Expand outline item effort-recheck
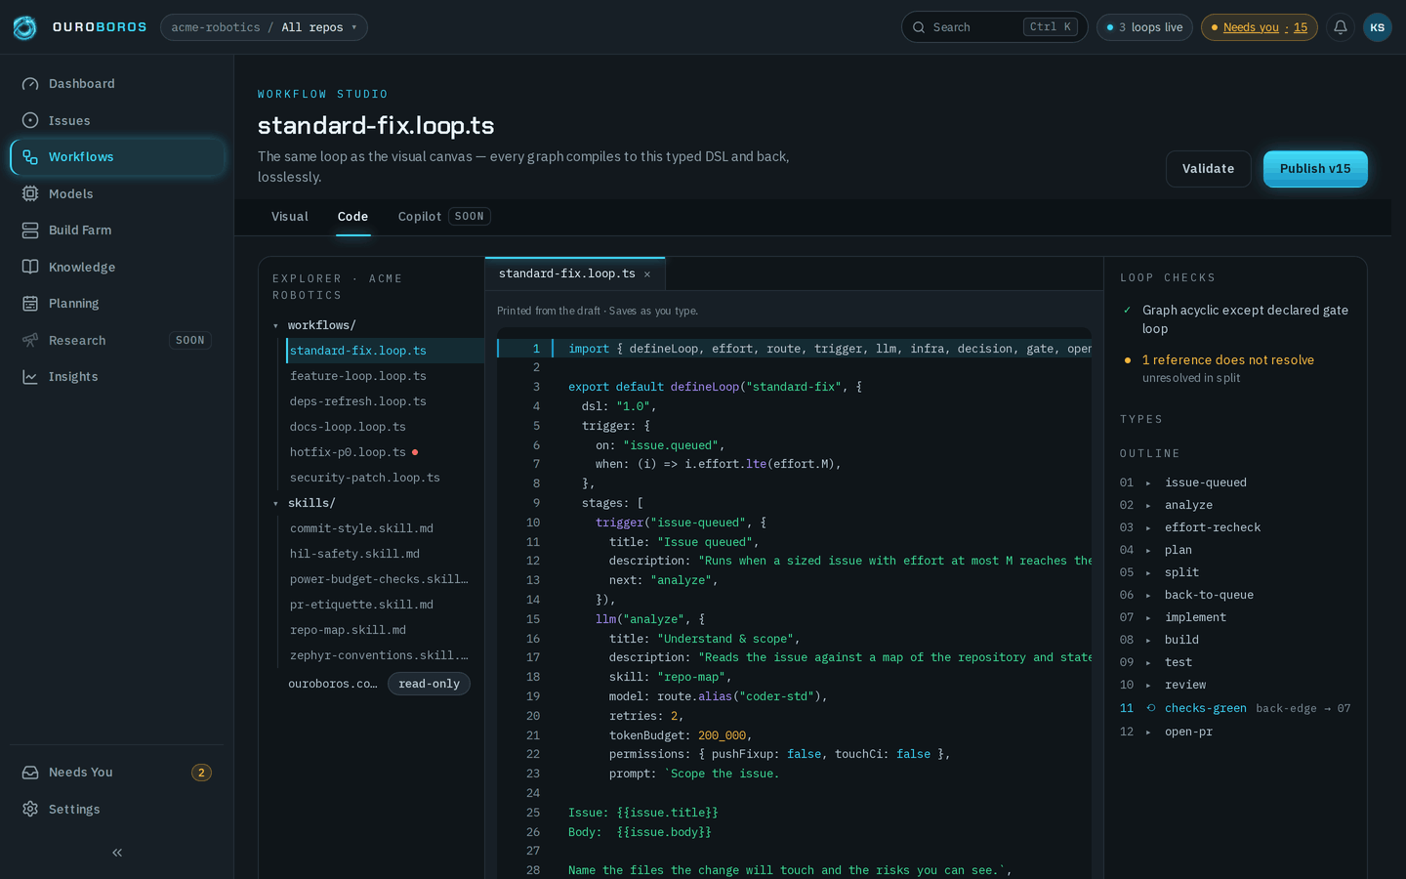 click(x=1148, y=527)
